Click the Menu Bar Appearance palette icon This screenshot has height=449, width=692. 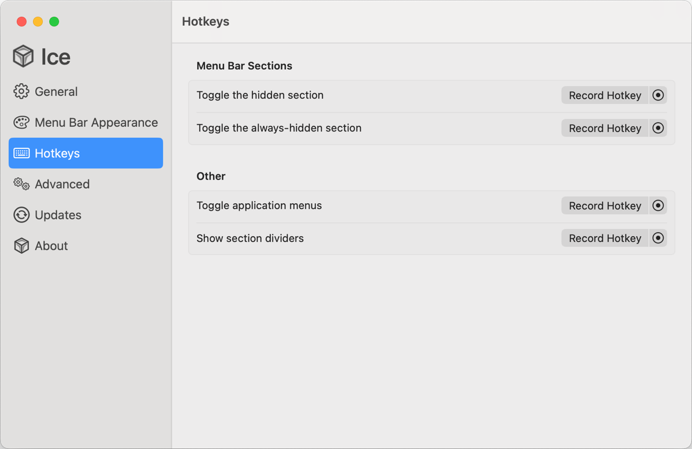(21, 122)
